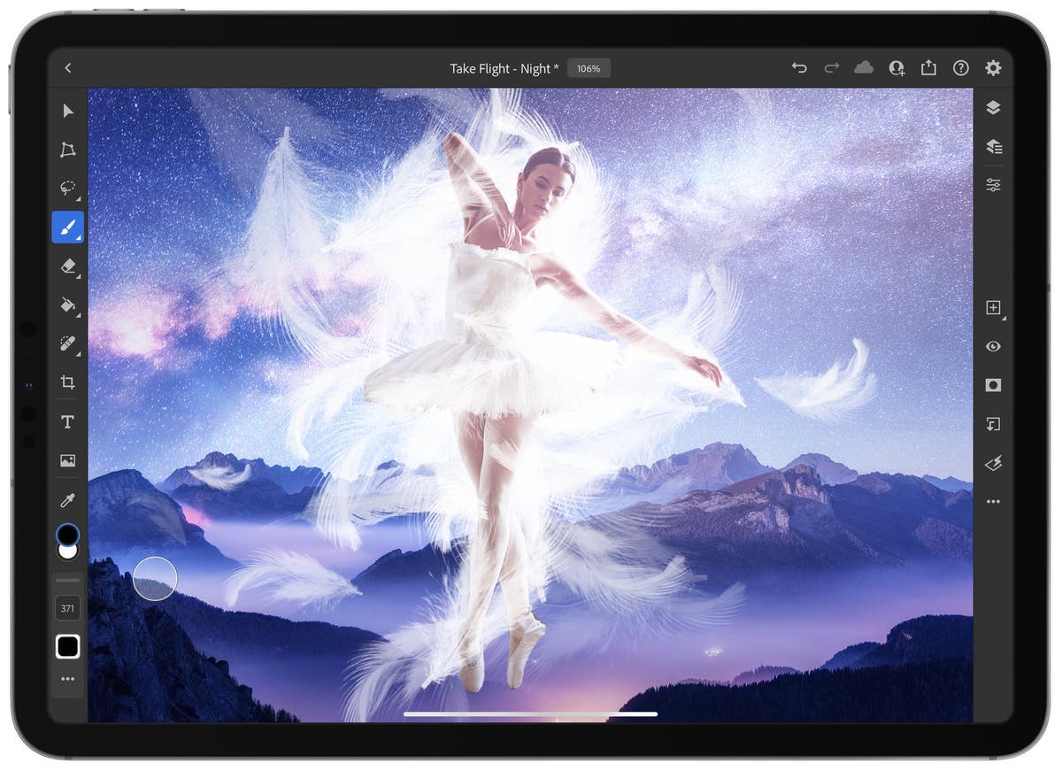Toggle the compact layers view
The width and height of the screenshot is (1062, 771).
(993, 108)
